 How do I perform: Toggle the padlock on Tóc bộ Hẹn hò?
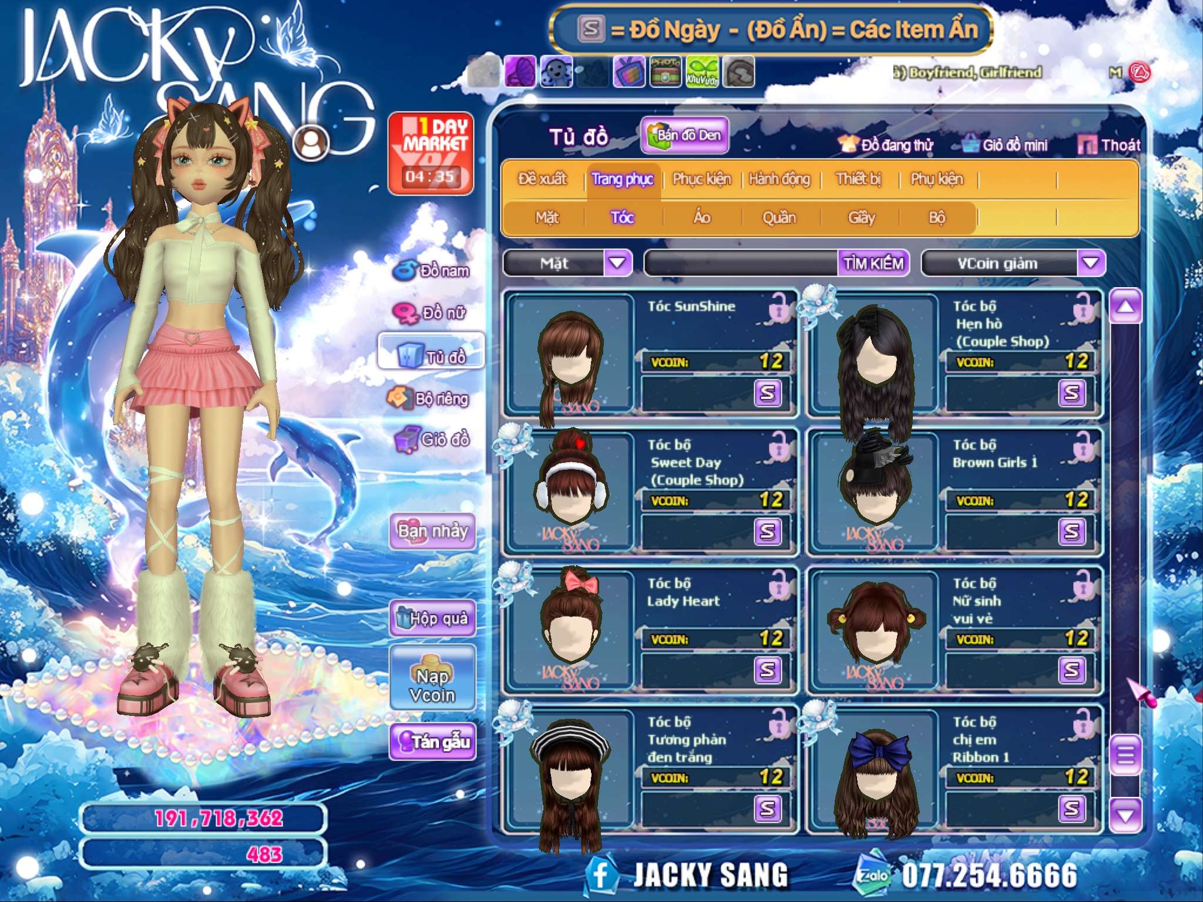[1084, 307]
